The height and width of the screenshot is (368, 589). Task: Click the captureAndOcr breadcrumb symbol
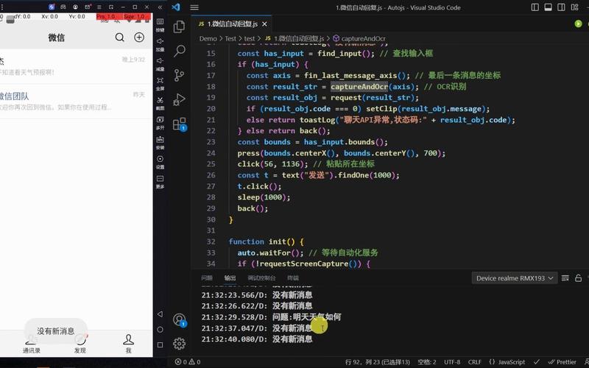(359, 38)
